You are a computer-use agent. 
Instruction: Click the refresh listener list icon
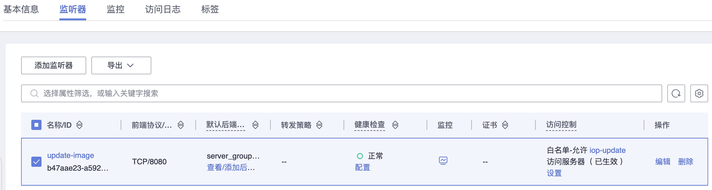(676, 93)
